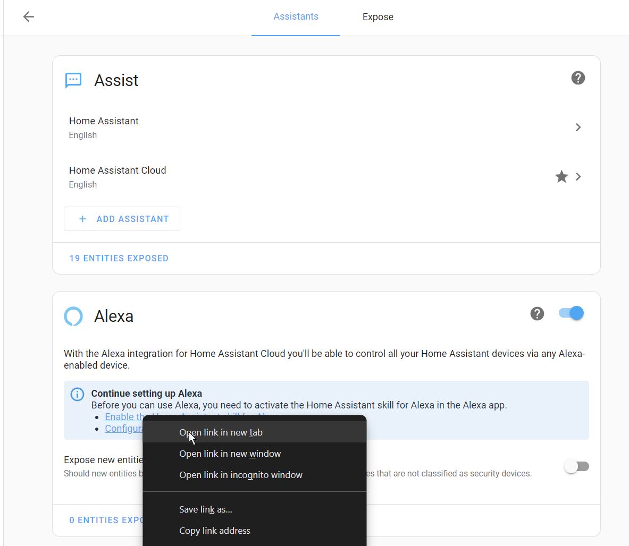Open Assist help question mark icon
This screenshot has width=629, height=546.
click(x=578, y=78)
